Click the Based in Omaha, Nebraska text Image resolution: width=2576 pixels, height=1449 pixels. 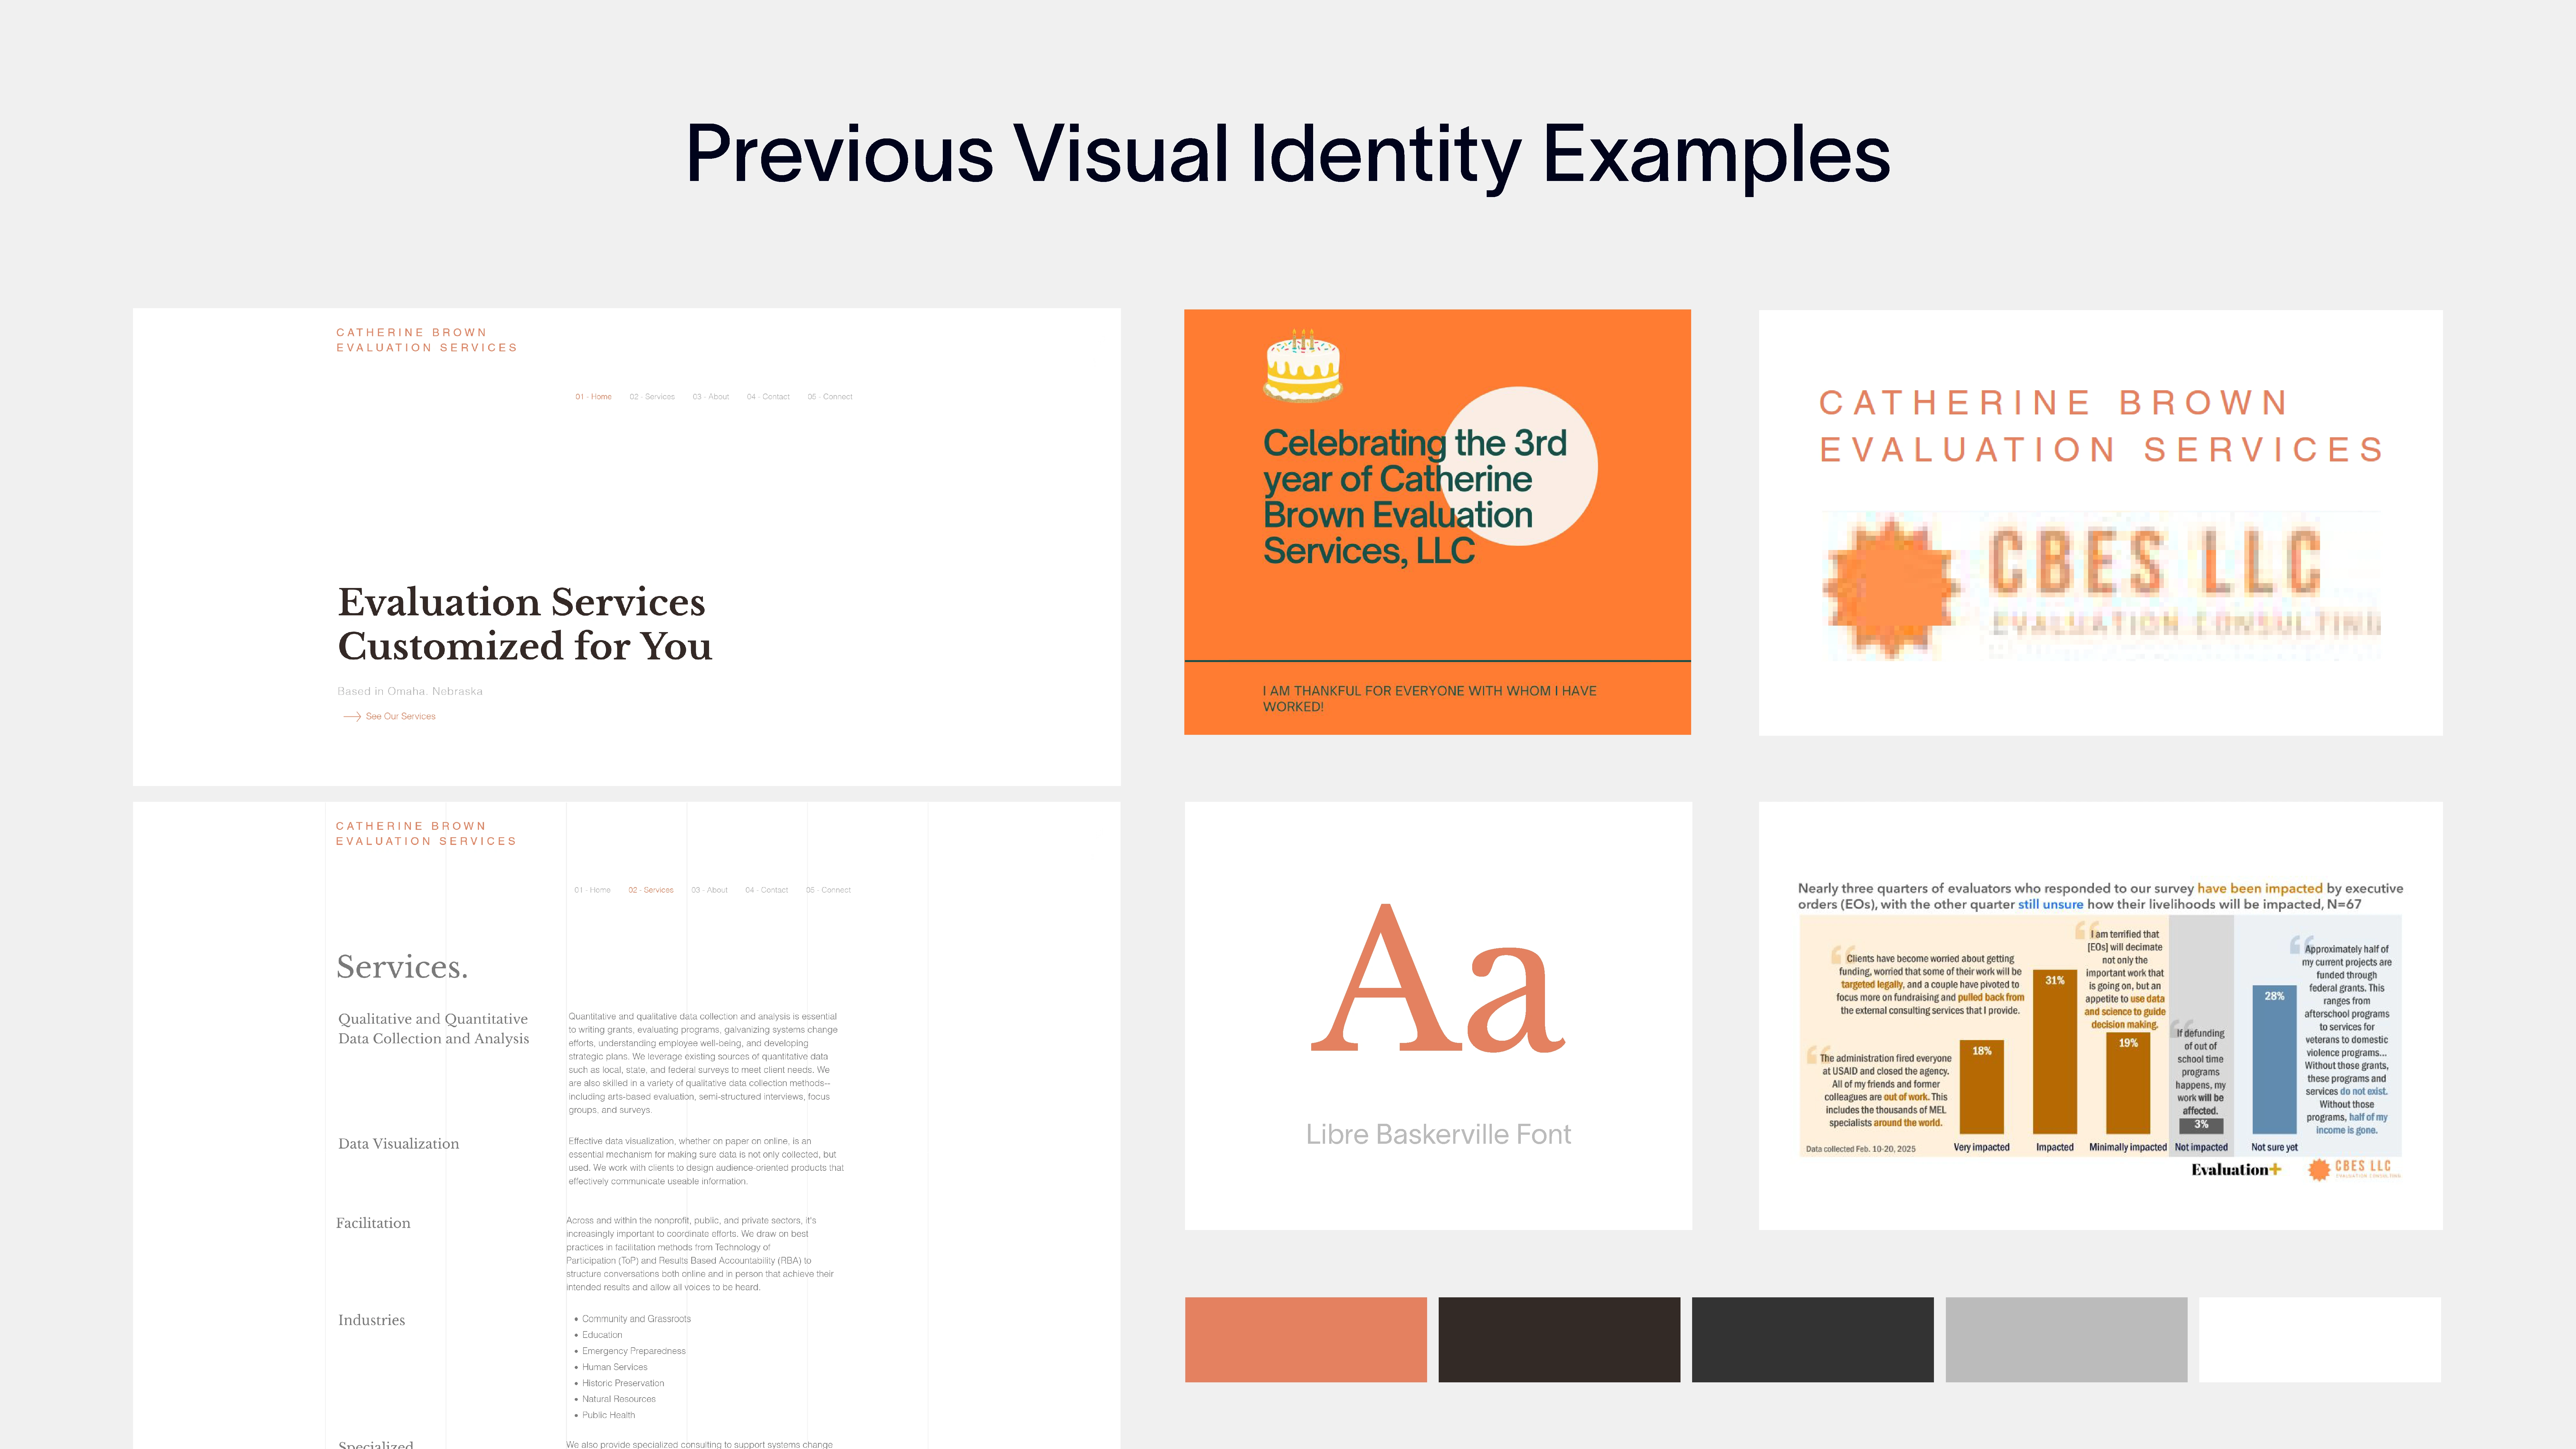410,691
